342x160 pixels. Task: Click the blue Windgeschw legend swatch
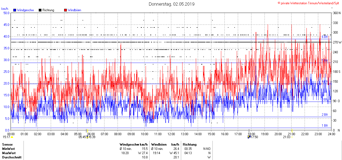[x=15, y=10]
